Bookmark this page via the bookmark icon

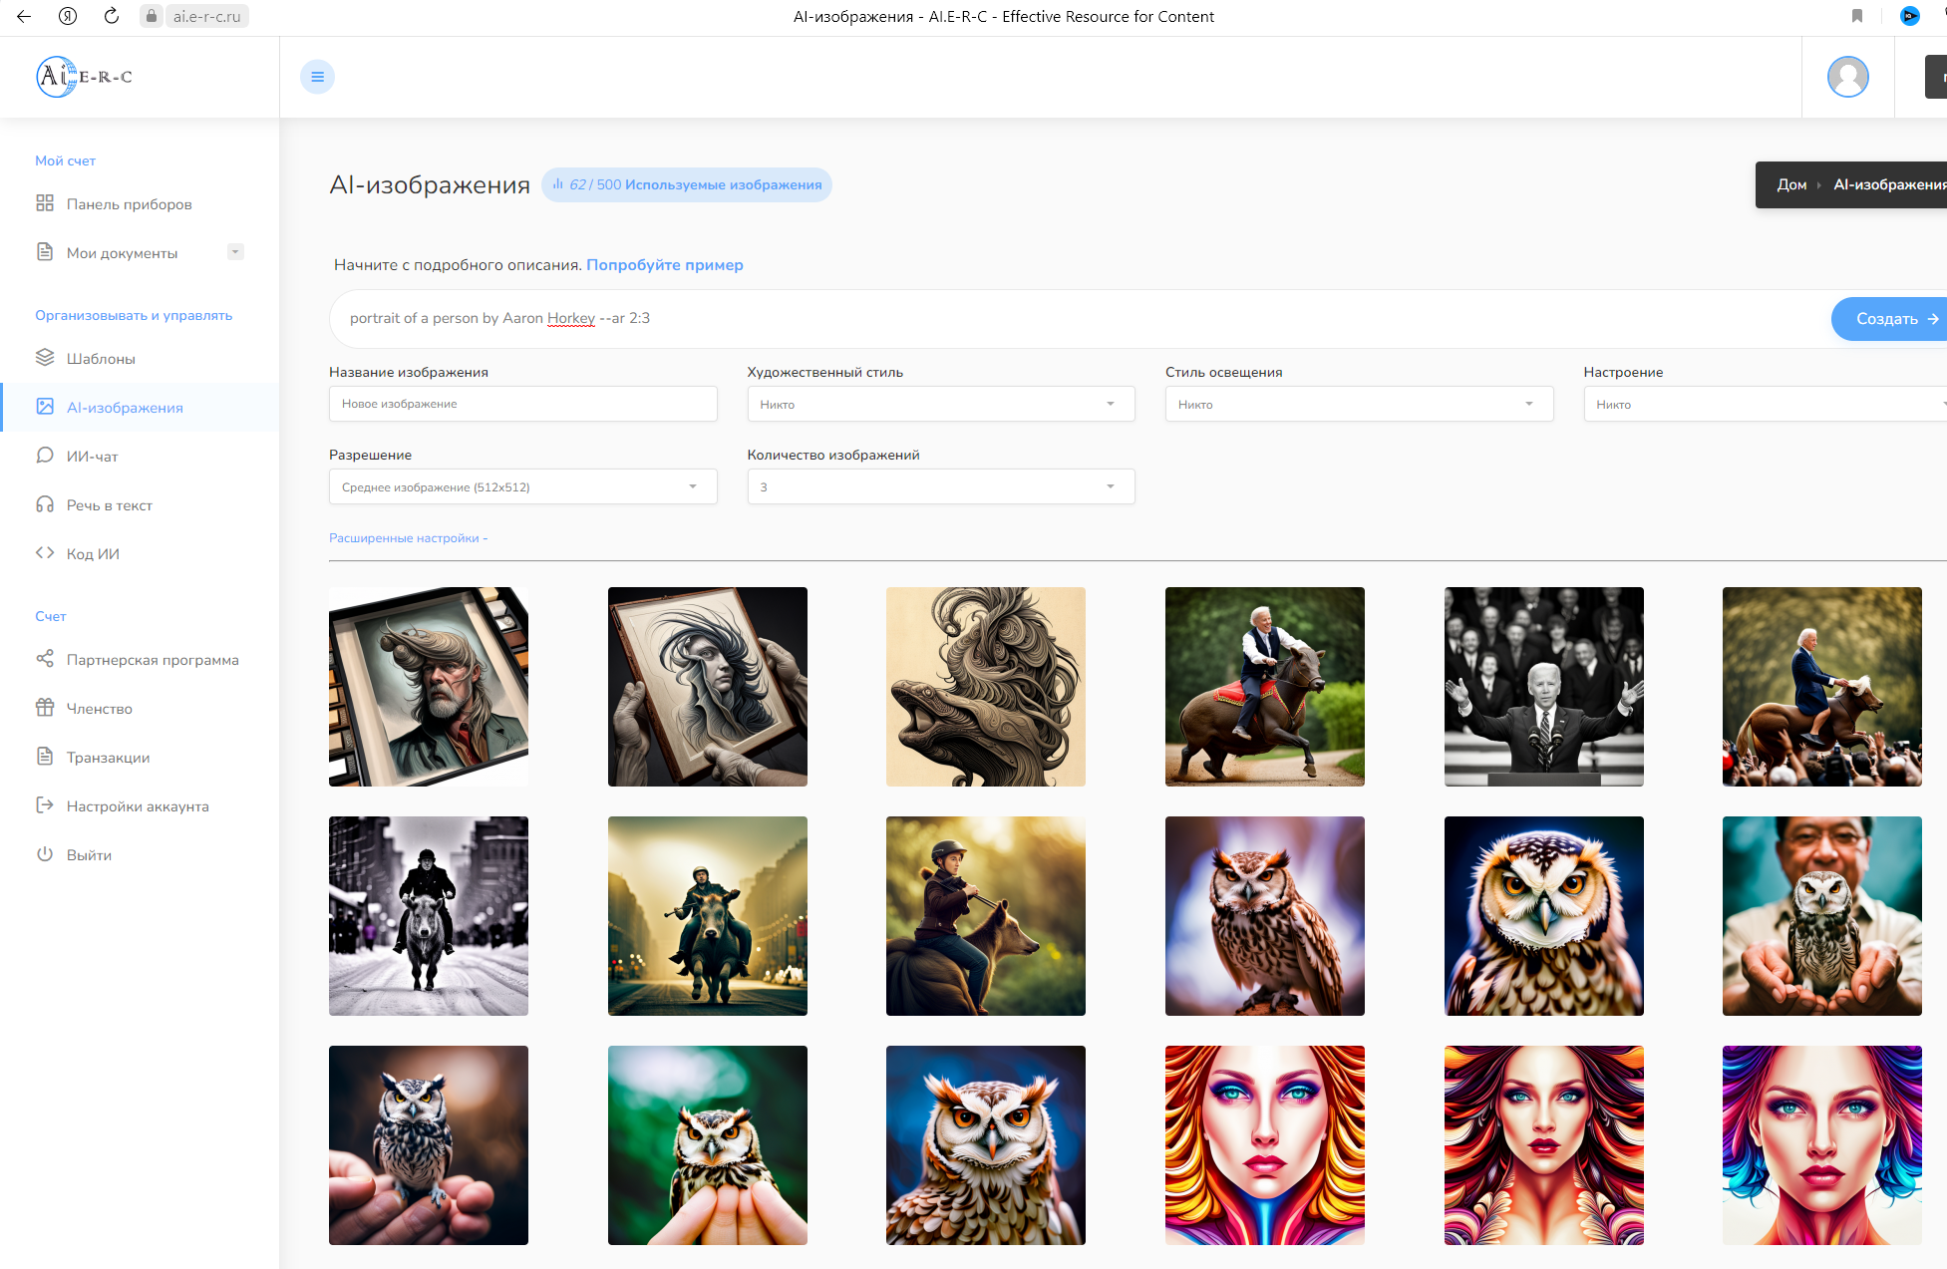tap(1856, 16)
